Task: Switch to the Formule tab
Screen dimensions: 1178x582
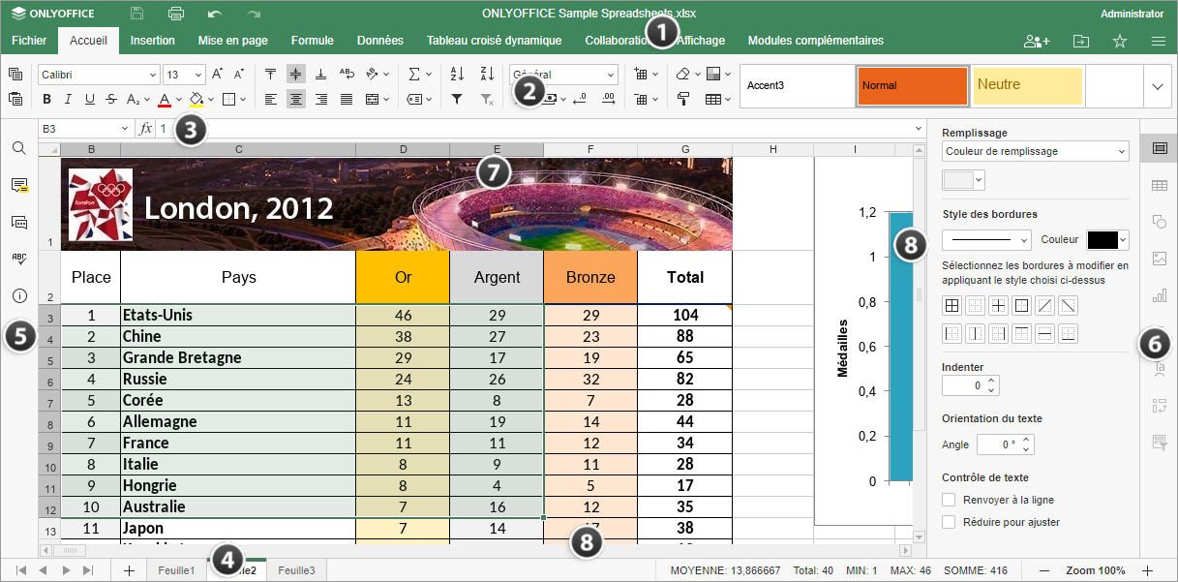Action: click(x=313, y=41)
